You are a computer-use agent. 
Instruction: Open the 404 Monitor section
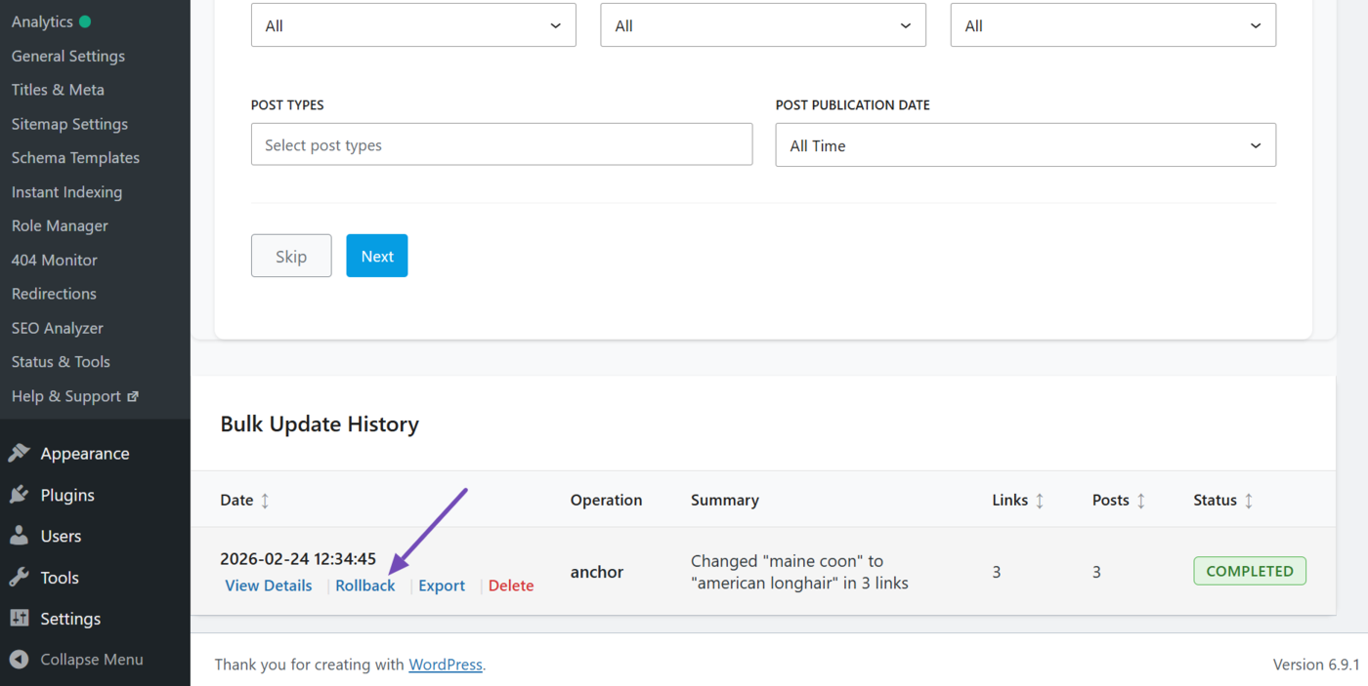(x=54, y=260)
